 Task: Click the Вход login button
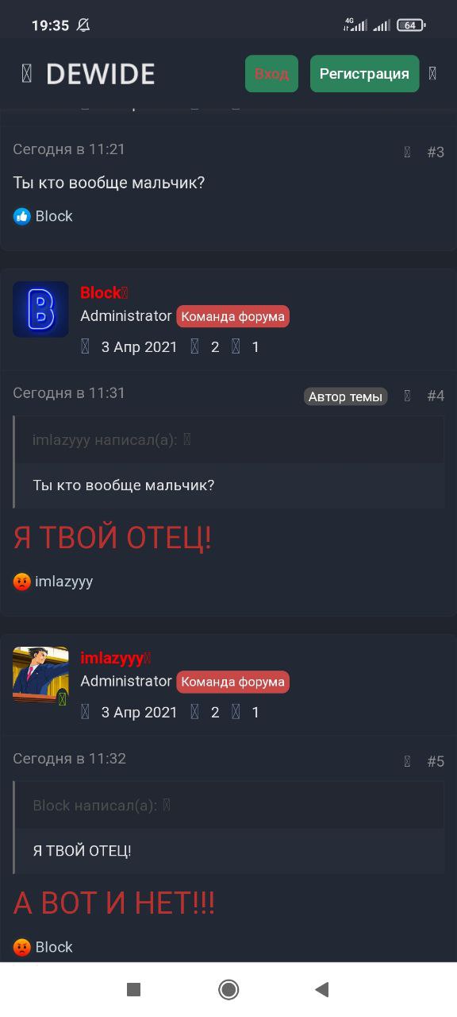pyautogui.click(x=271, y=74)
